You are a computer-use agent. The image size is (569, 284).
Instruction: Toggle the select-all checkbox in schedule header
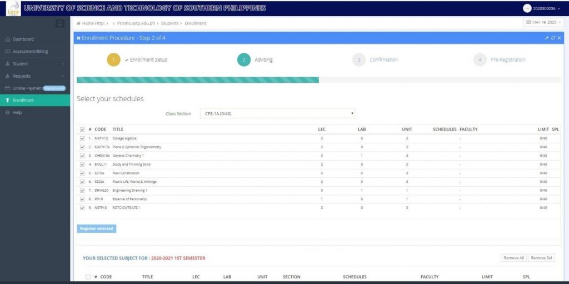click(82, 129)
